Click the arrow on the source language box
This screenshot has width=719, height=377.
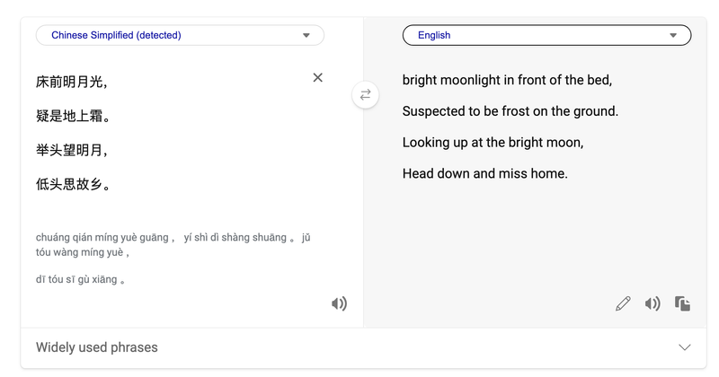(x=306, y=36)
